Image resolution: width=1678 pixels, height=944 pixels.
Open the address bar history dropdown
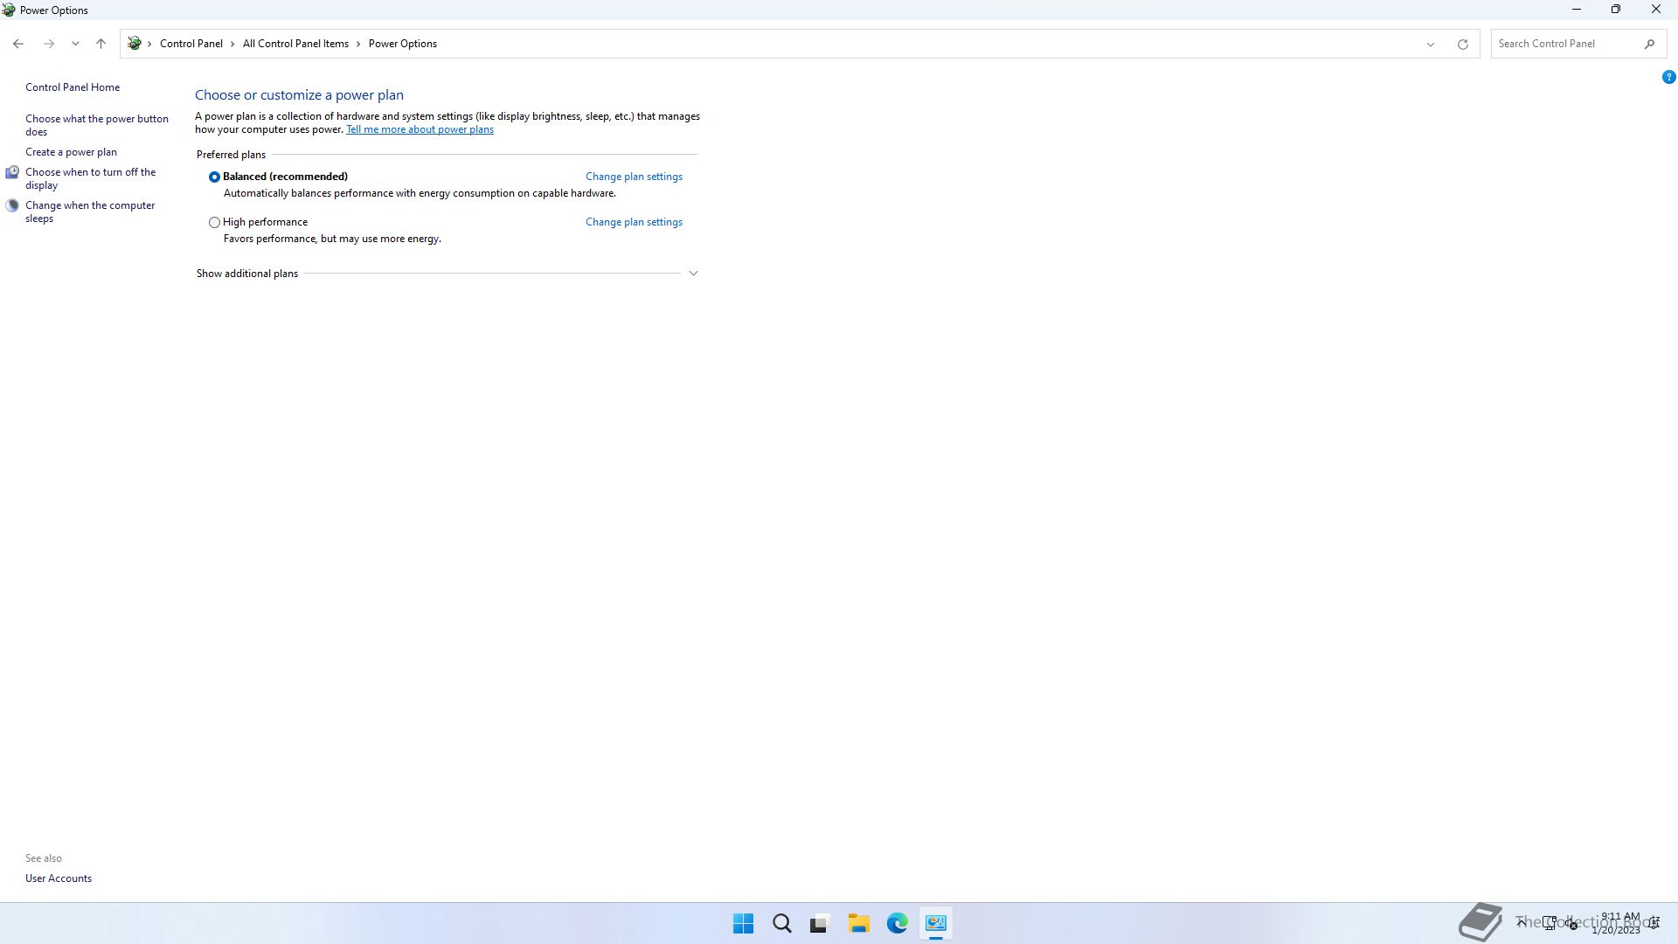tap(1431, 44)
